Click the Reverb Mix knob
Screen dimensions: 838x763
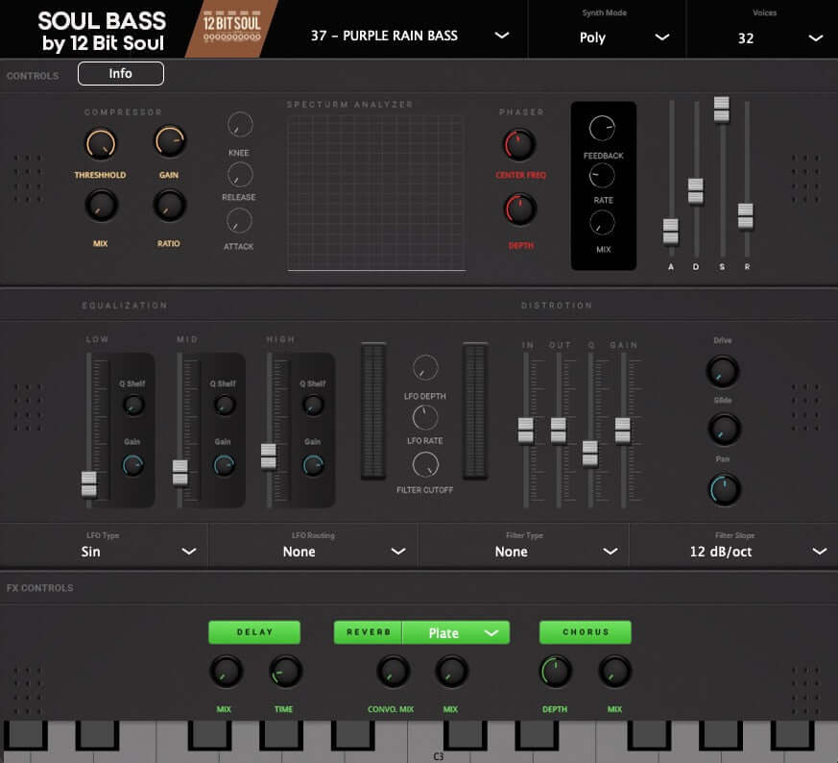[451, 672]
